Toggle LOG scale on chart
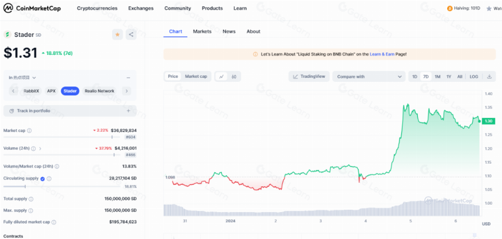This screenshot has width=502, height=239. pos(474,77)
